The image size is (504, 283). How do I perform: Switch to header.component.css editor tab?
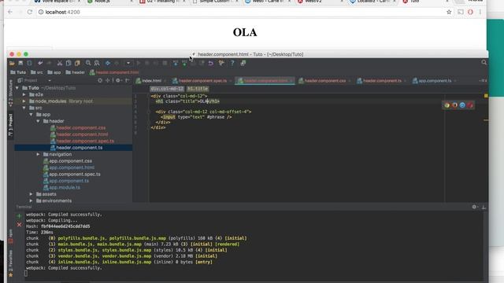point(324,81)
